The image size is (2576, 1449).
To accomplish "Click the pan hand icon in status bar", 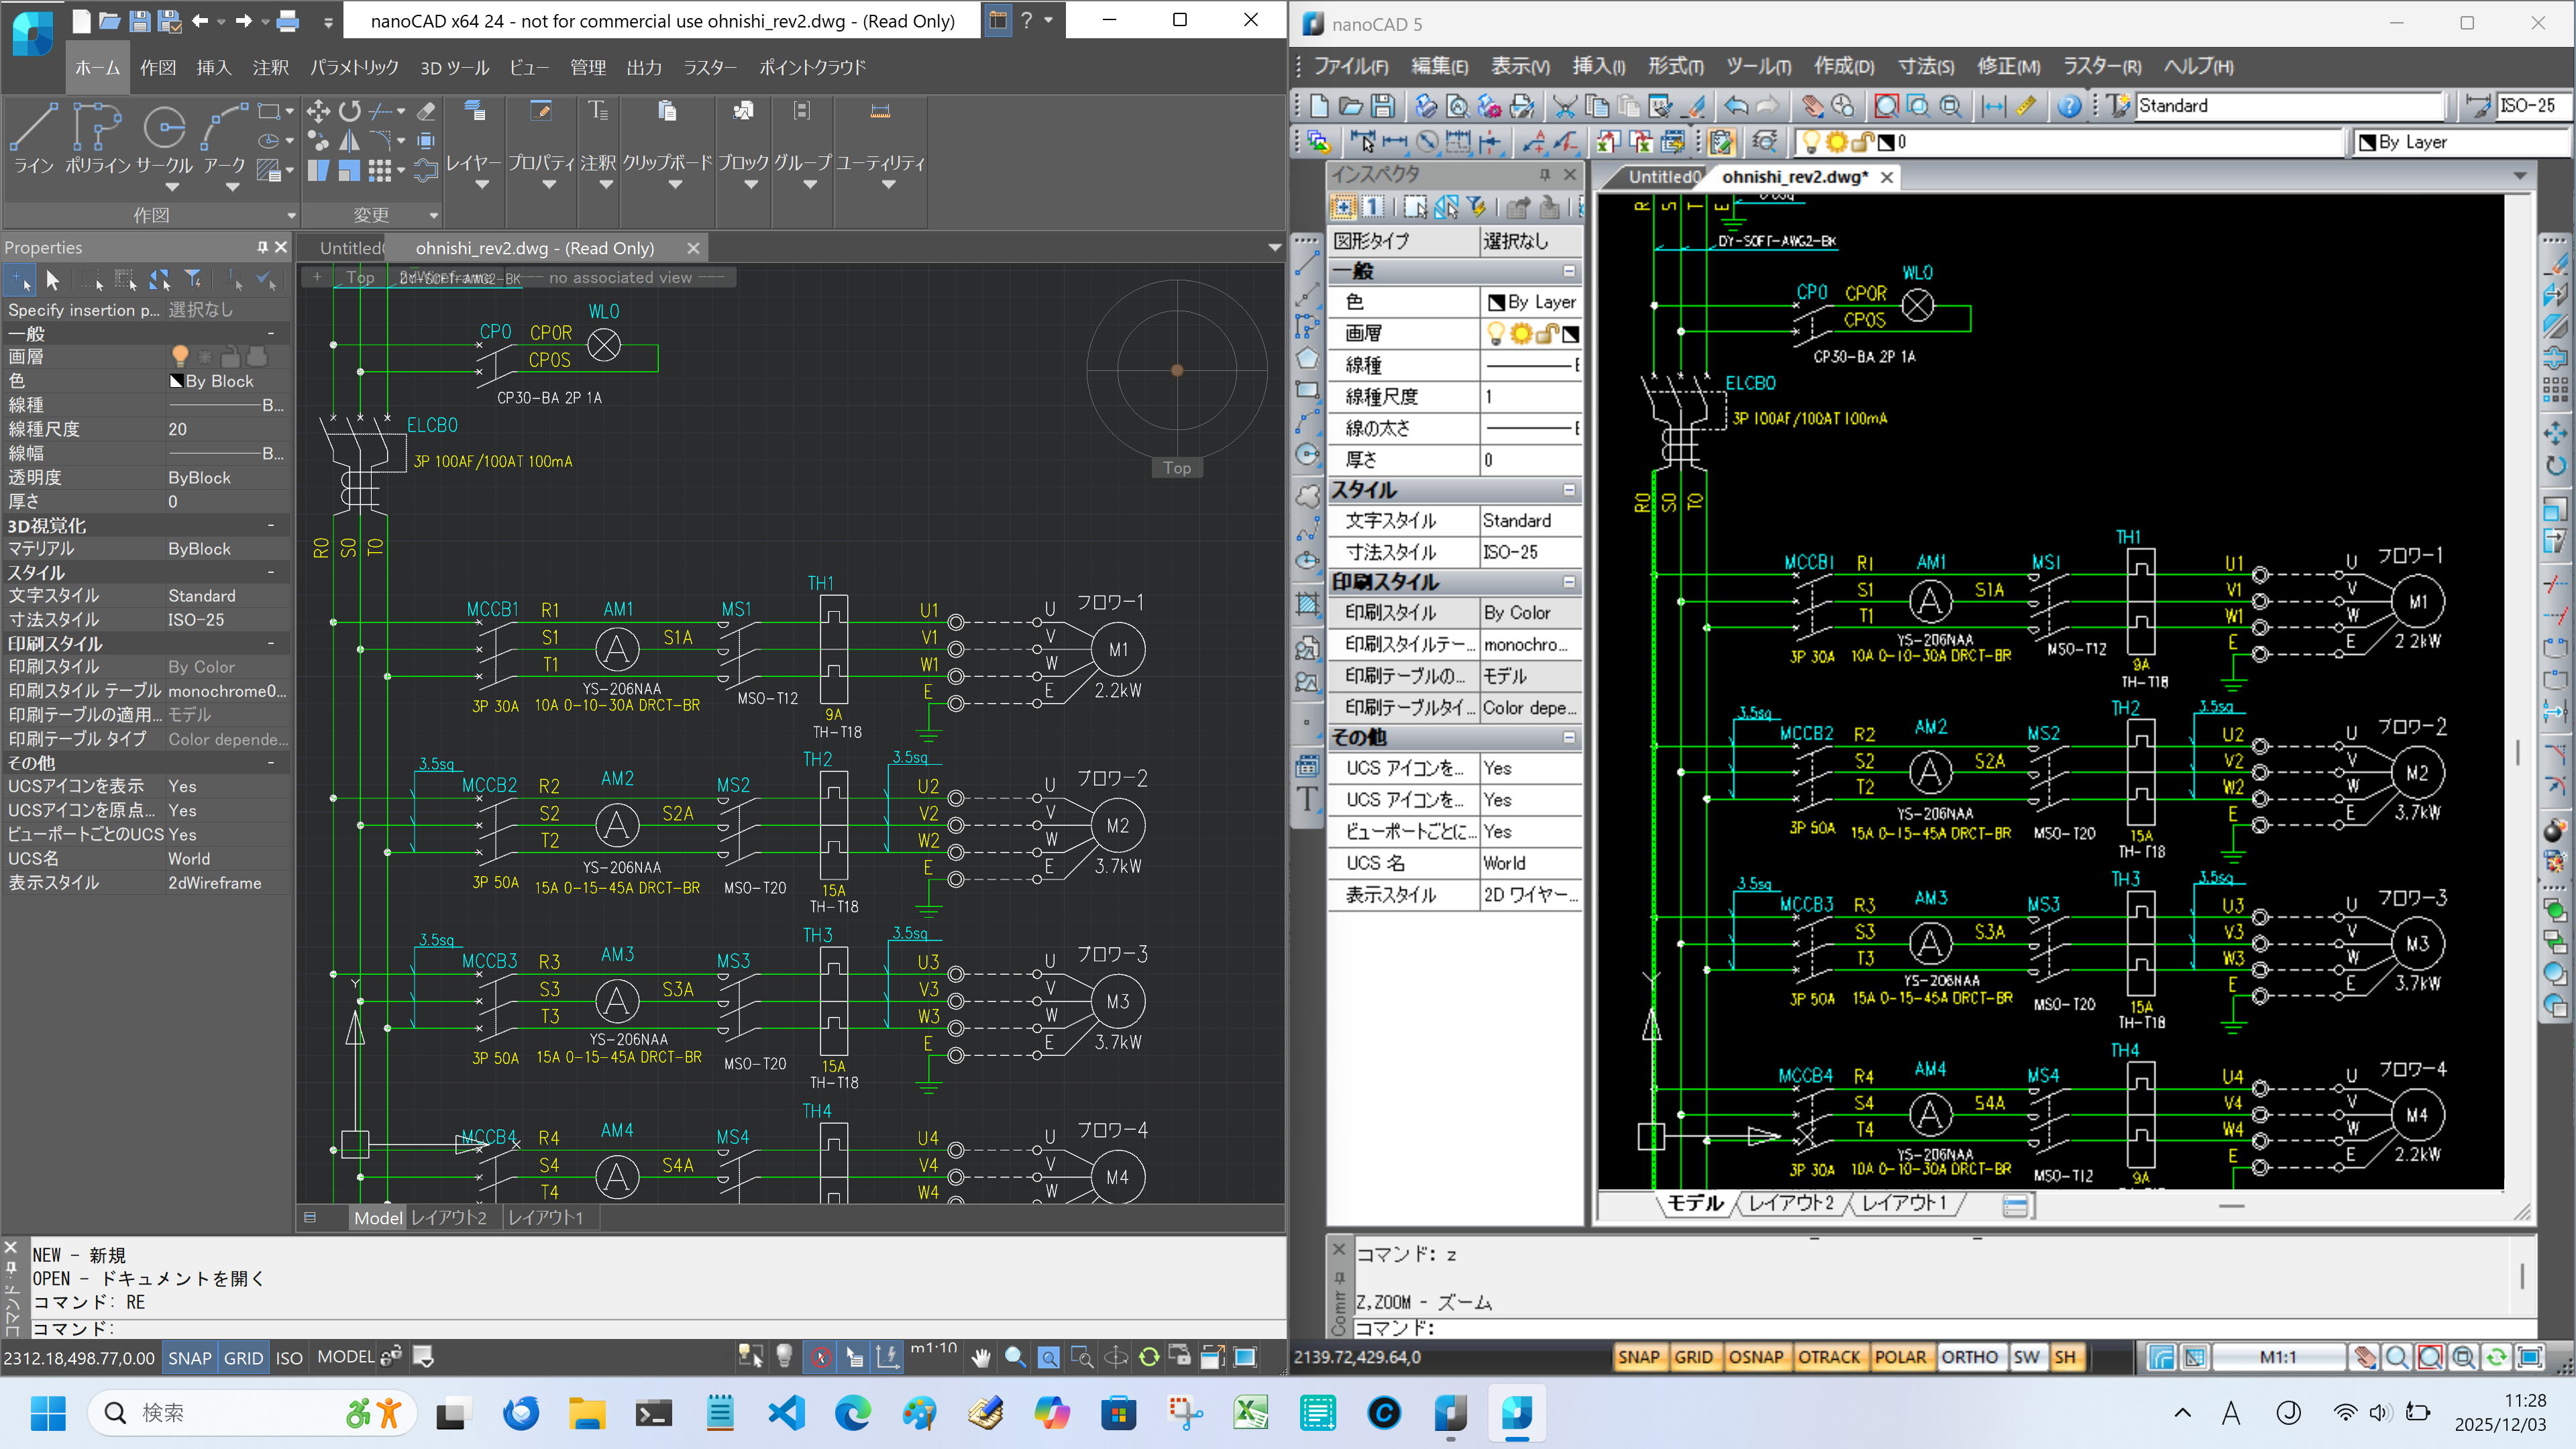I will [981, 1357].
